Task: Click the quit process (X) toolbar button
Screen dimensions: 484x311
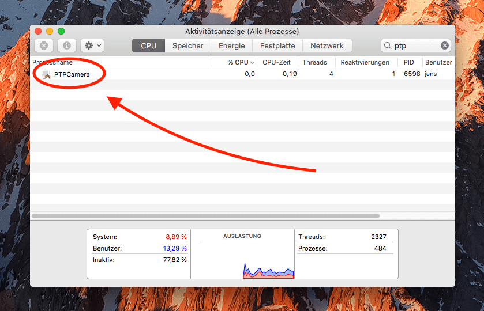Action: pos(44,45)
